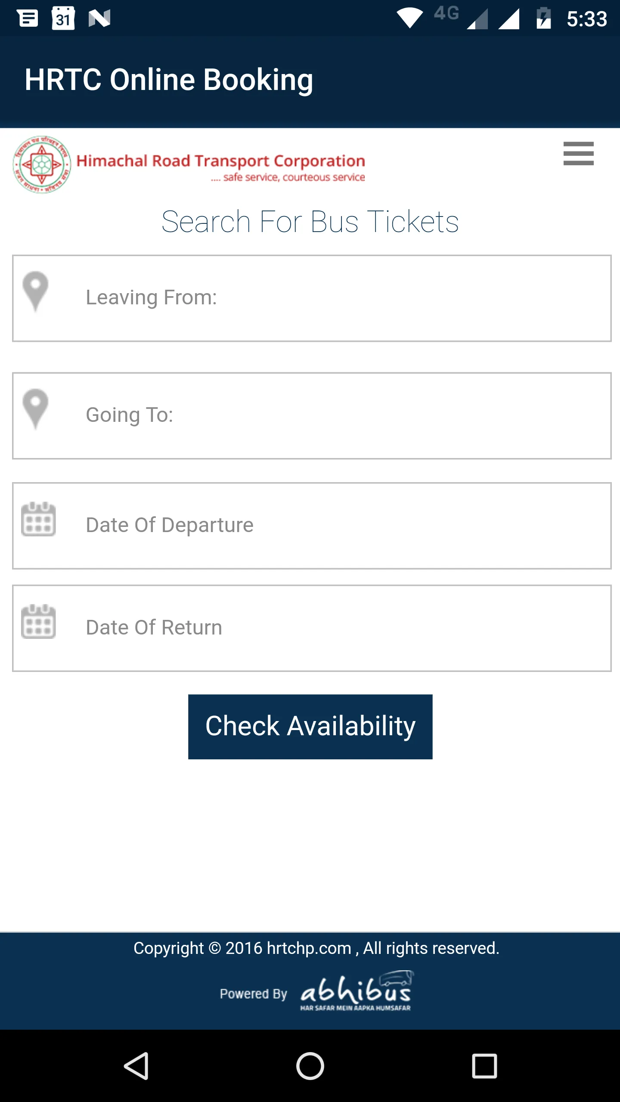Image resolution: width=620 pixels, height=1102 pixels.
Task: Tap the Date Of Departure calendar icon
Action: coord(38,519)
